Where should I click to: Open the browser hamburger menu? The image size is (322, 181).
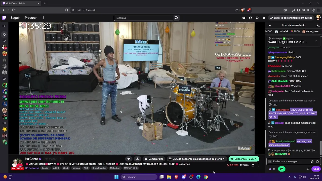pos(318,10)
